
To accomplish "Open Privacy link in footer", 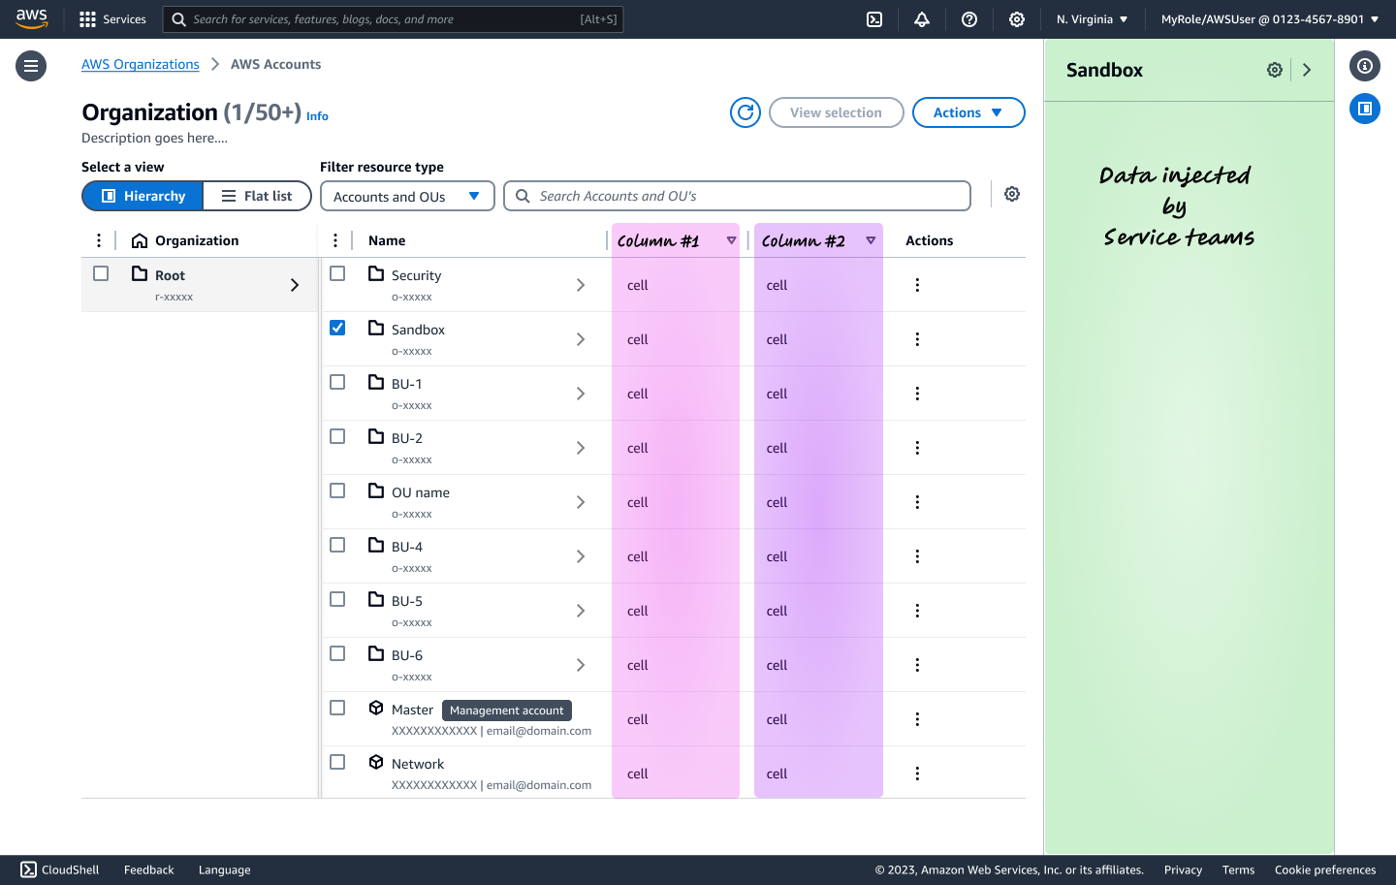I will point(1183,869).
